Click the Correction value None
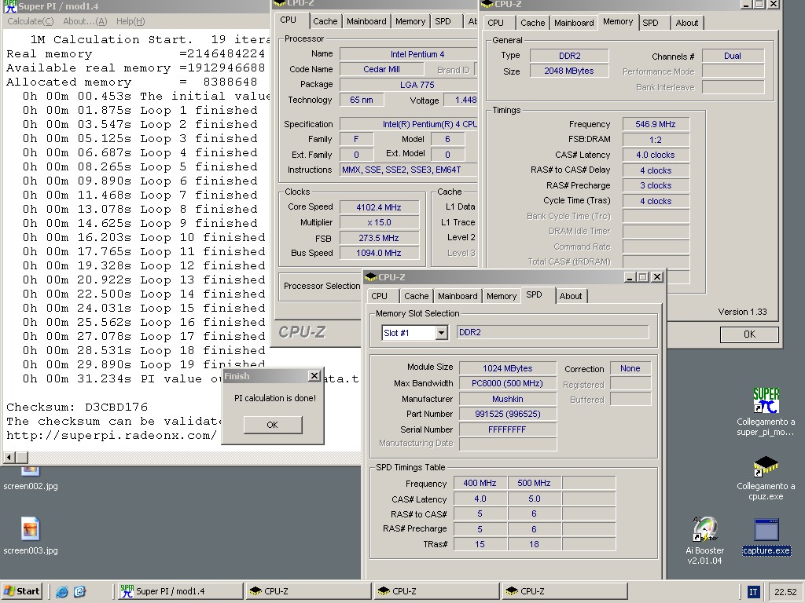Viewport: 805px width, 603px height. [630, 368]
